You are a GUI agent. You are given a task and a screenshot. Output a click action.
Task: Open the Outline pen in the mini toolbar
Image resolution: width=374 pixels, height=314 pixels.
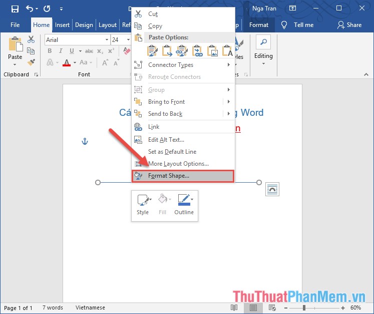tap(184, 205)
